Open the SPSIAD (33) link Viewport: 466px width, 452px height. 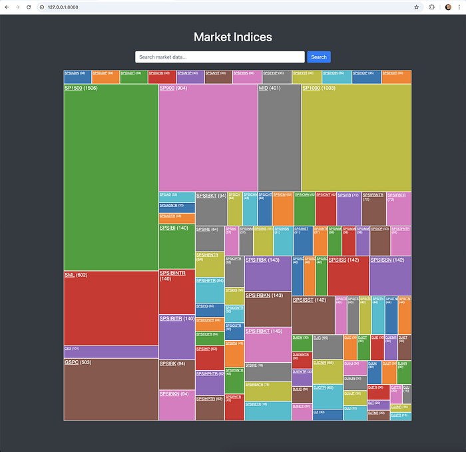[x=165, y=194]
